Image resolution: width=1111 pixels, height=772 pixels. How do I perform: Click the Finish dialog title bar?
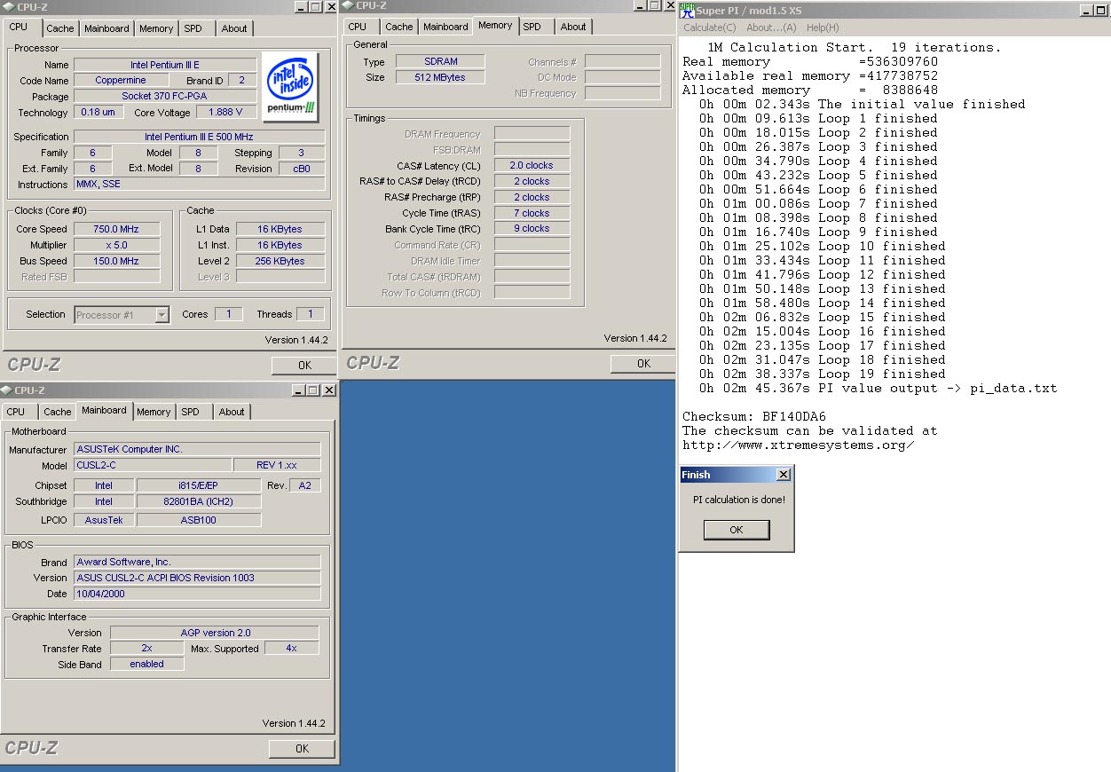coord(737,475)
